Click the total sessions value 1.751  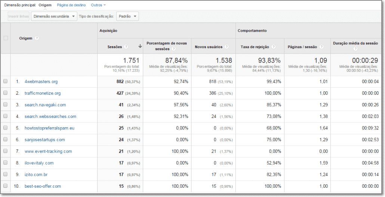tap(131, 60)
